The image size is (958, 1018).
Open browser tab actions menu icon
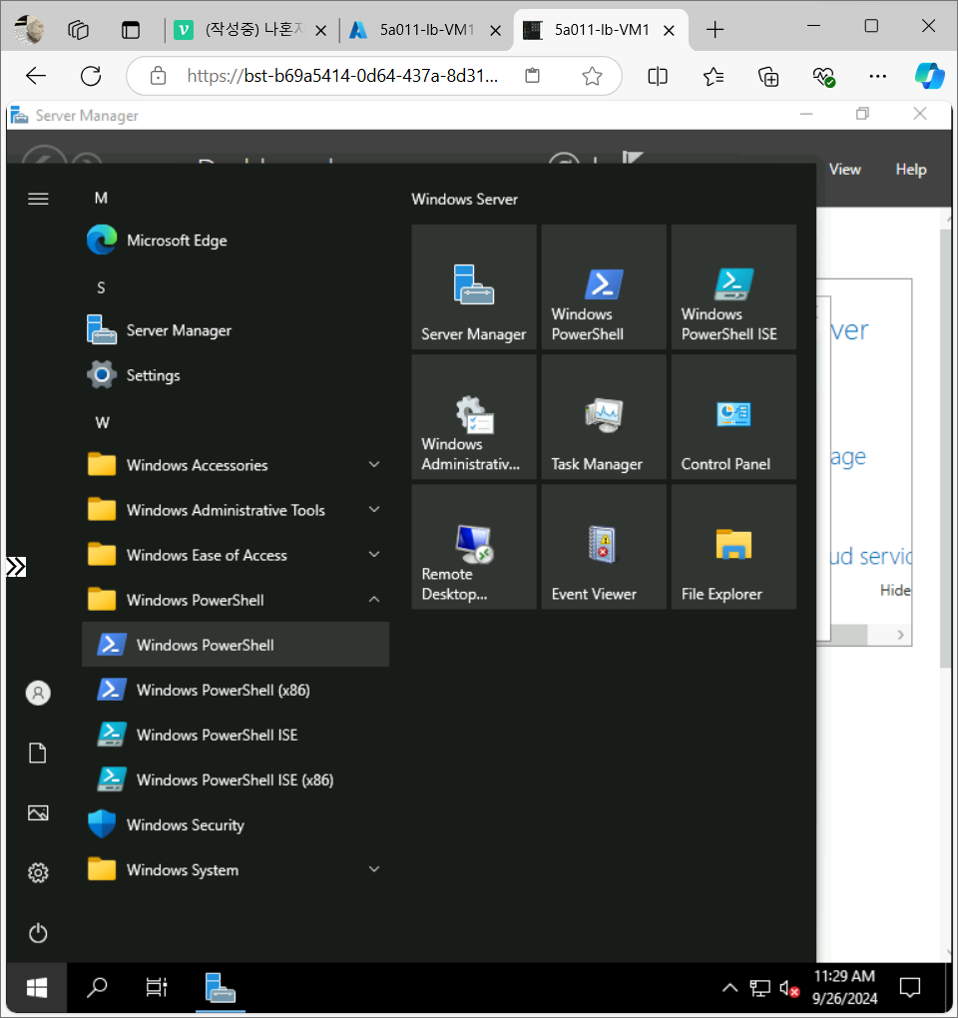131,30
